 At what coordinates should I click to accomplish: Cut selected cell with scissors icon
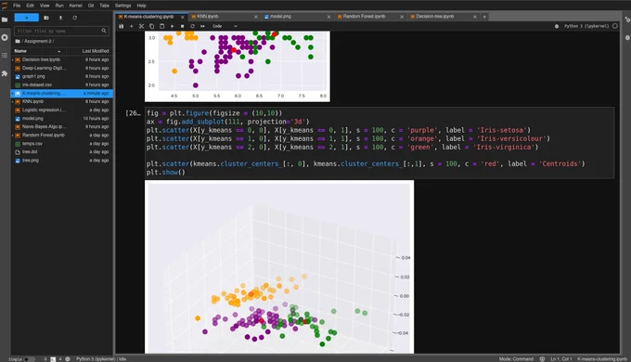pyautogui.click(x=141, y=26)
